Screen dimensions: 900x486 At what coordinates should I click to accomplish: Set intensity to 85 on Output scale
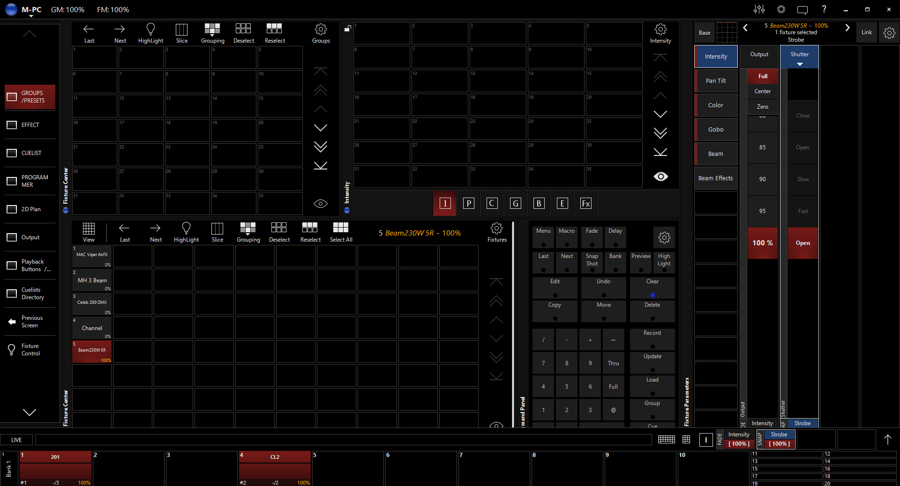(x=762, y=147)
